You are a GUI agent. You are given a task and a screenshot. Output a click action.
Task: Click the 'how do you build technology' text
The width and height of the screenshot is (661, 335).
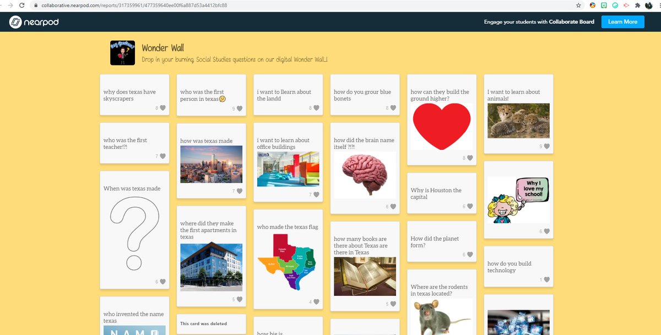510,267
